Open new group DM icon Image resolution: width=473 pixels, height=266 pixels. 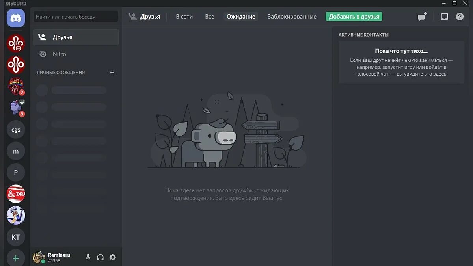(x=423, y=17)
